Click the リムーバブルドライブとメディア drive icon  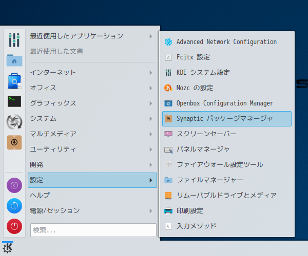coord(168,196)
